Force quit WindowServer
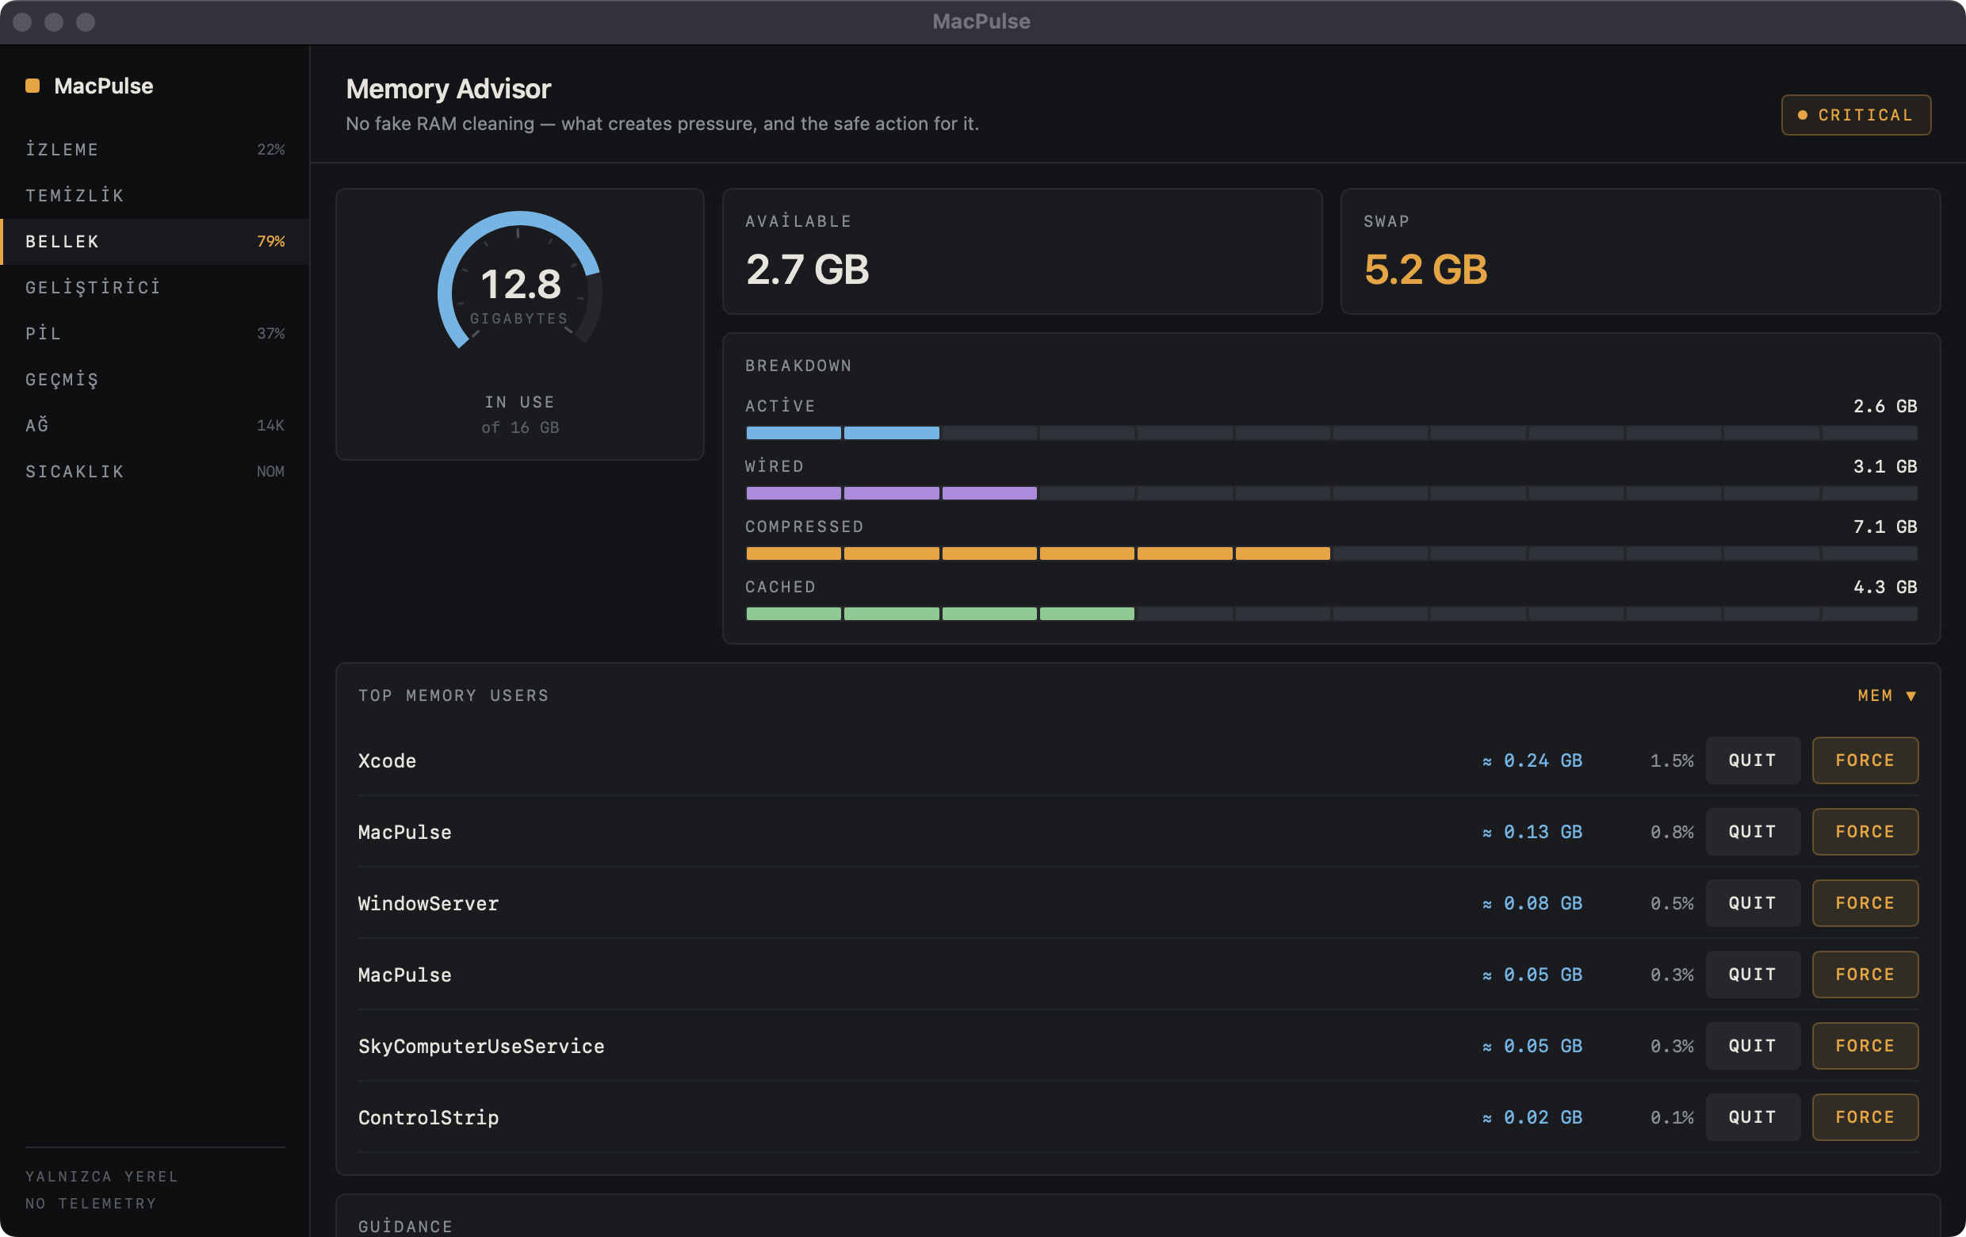This screenshot has height=1237, width=1966. coord(1865,903)
